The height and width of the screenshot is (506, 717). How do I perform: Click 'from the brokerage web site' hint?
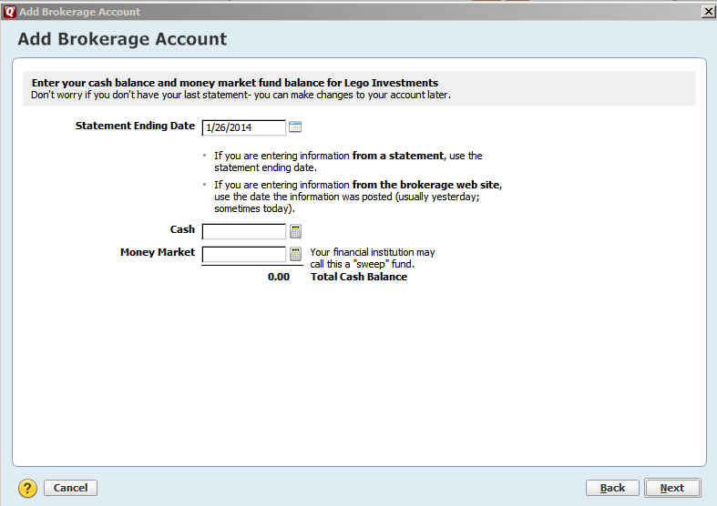pyautogui.click(x=426, y=185)
